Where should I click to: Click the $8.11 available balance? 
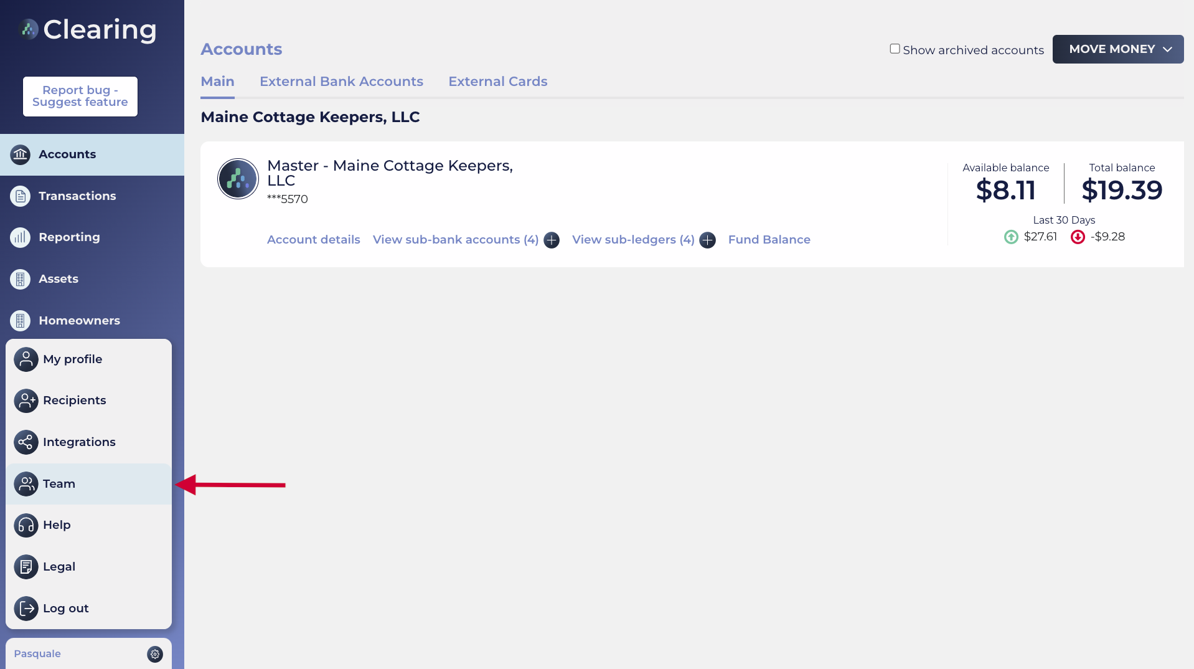coord(1005,190)
